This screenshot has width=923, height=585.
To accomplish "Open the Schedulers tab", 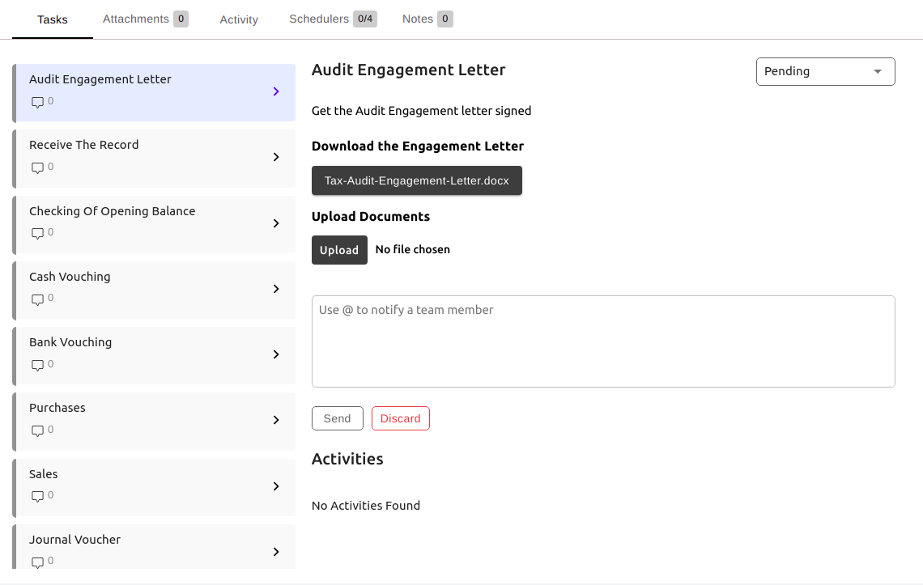I will click(333, 19).
